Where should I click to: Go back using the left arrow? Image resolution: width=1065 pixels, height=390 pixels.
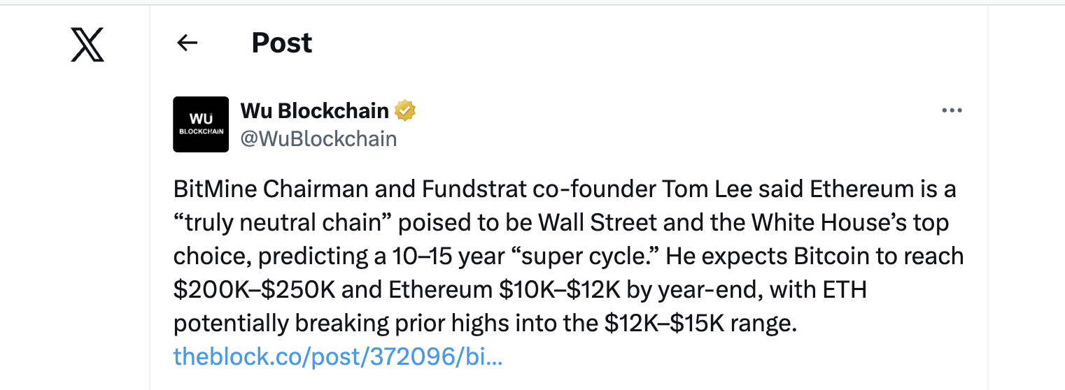tap(187, 43)
